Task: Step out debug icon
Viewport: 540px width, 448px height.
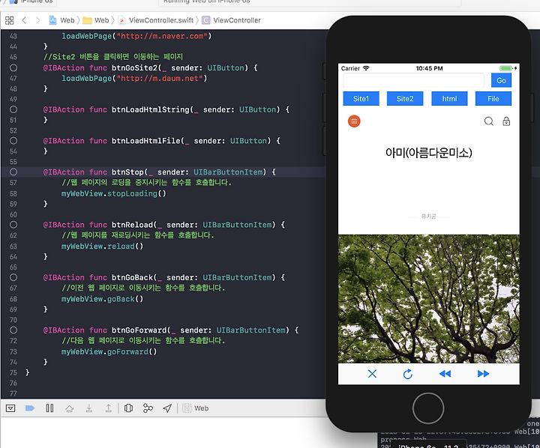Action: pyautogui.click(x=109, y=408)
